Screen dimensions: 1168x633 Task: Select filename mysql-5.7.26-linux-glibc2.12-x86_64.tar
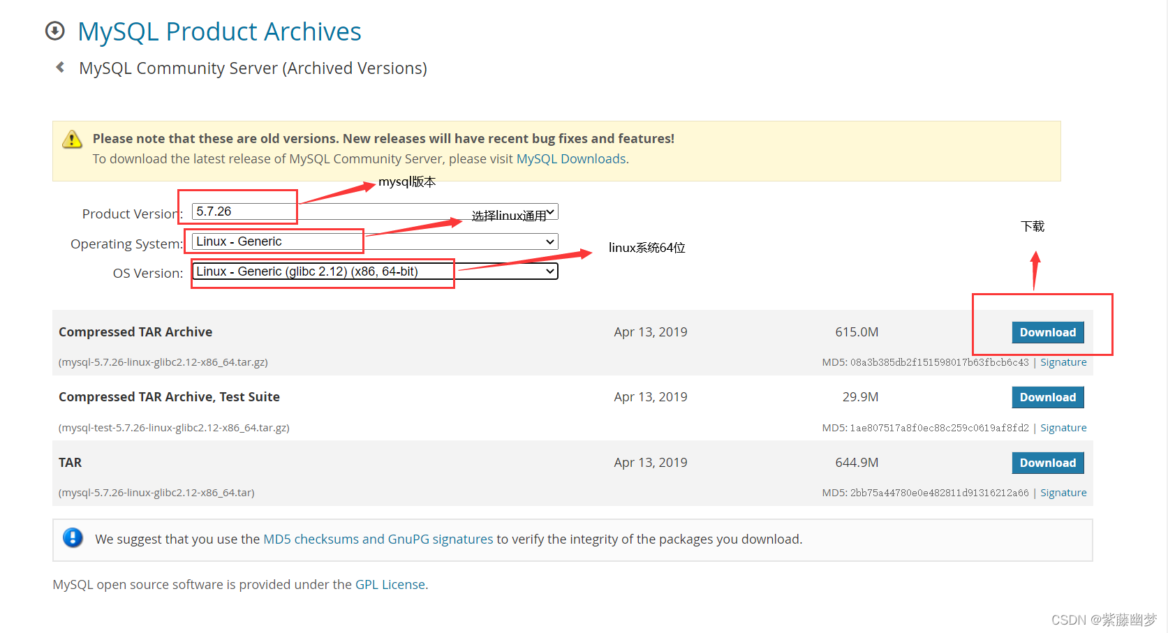point(156,493)
